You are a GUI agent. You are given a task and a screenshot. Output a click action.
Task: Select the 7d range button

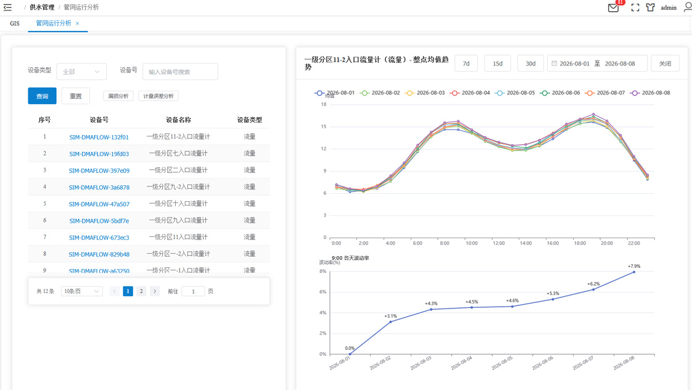(x=466, y=64)
